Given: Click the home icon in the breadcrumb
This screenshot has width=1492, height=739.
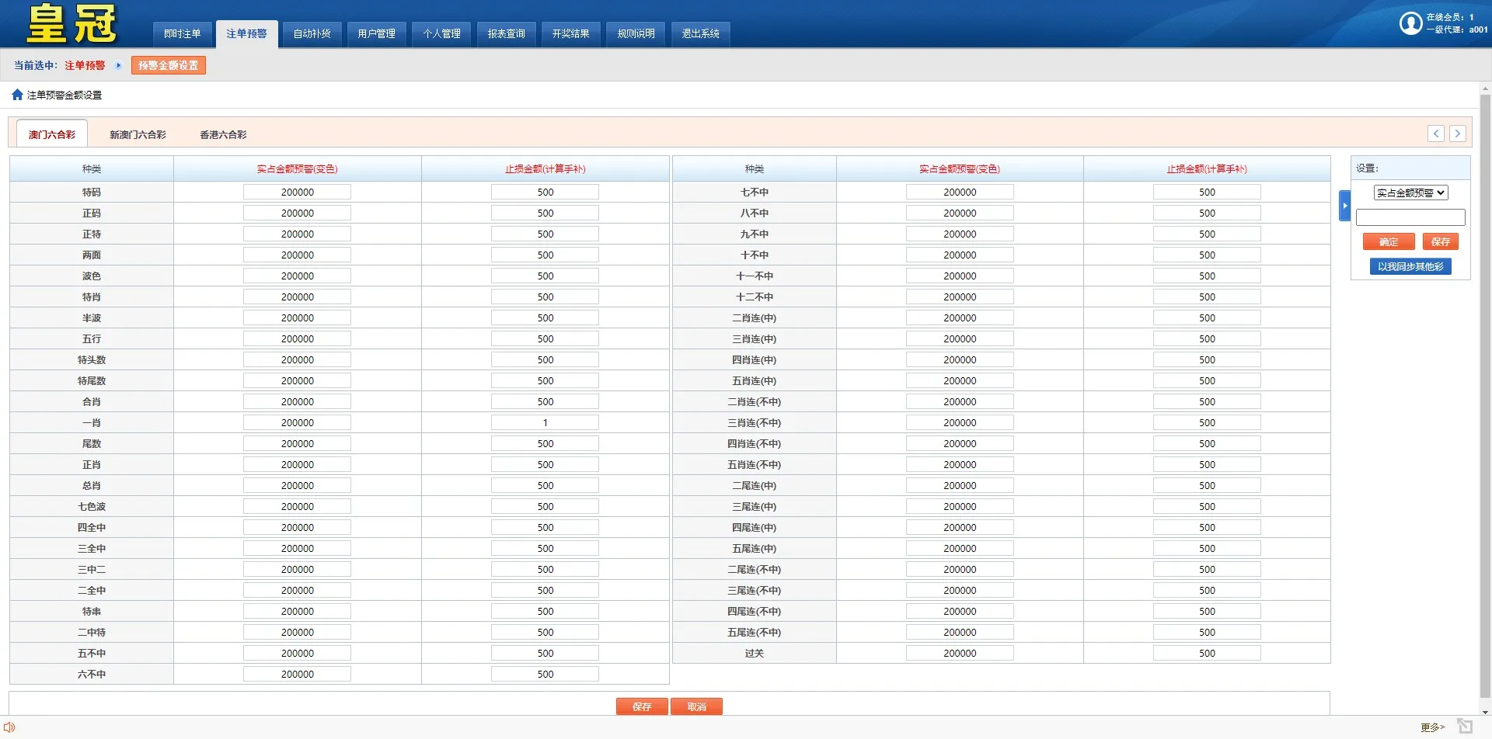Looking at the screenshot, I should (17, 94).
